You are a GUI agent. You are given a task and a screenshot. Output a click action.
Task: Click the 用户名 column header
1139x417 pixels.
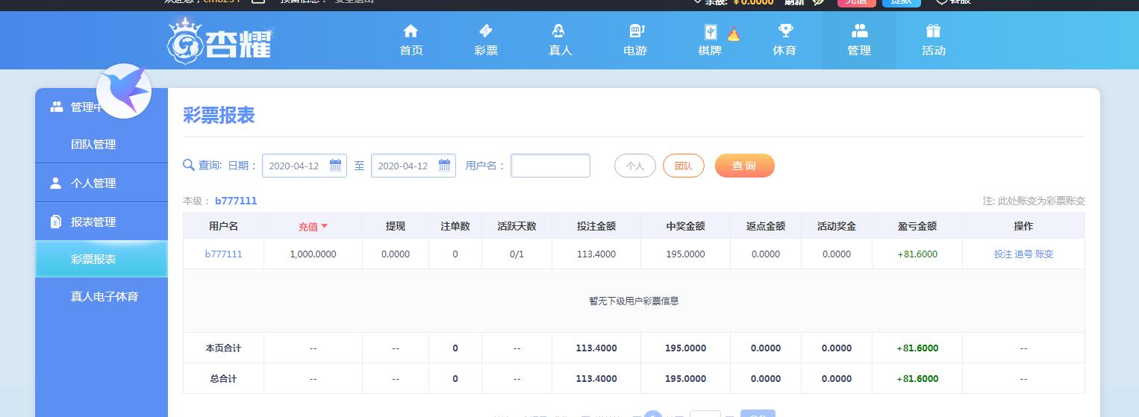(x=223, y=226)
